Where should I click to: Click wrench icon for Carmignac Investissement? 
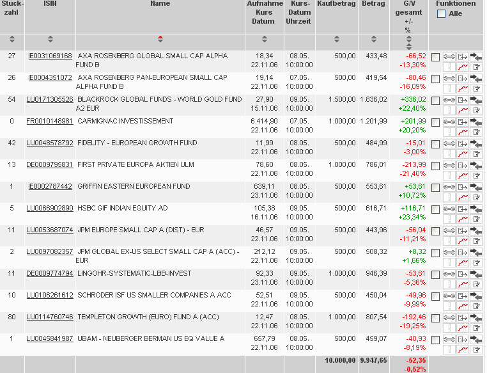(449, 122)
